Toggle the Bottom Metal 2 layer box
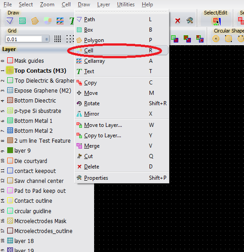244x252 pixels. [x=10, y=131]
